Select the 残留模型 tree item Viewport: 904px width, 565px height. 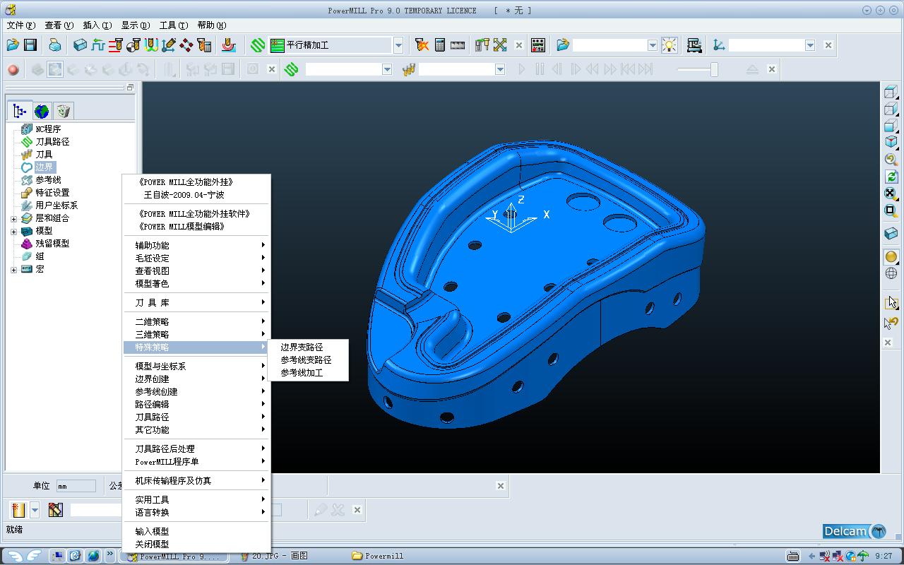point(52,243)
